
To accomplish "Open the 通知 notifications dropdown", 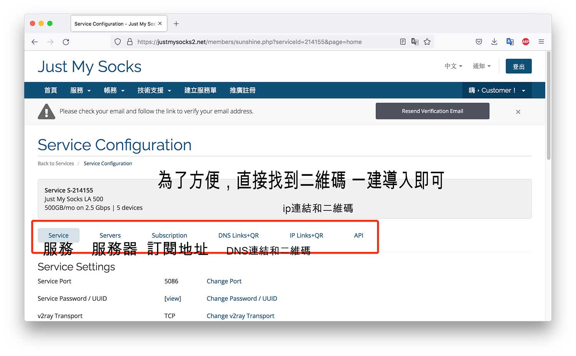I will click(482, 66).
